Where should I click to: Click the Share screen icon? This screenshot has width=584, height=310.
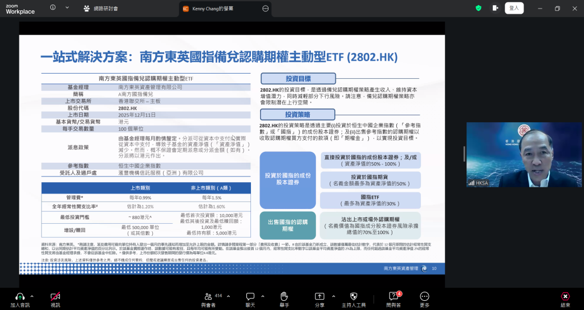tap(319, 296)
